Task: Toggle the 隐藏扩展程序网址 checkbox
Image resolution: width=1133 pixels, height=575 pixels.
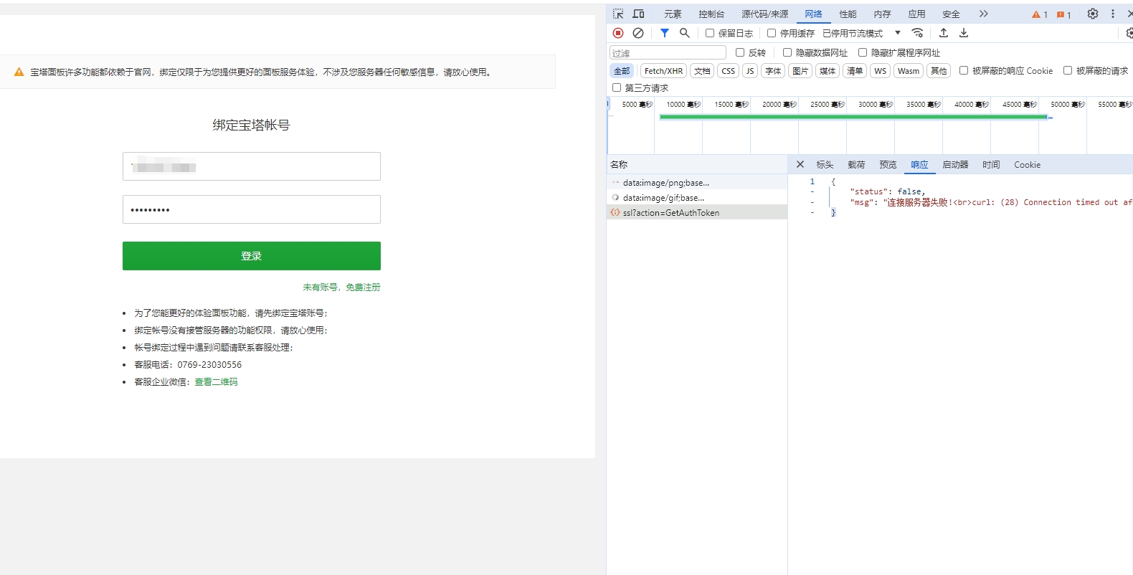Action: coord(863,52)
